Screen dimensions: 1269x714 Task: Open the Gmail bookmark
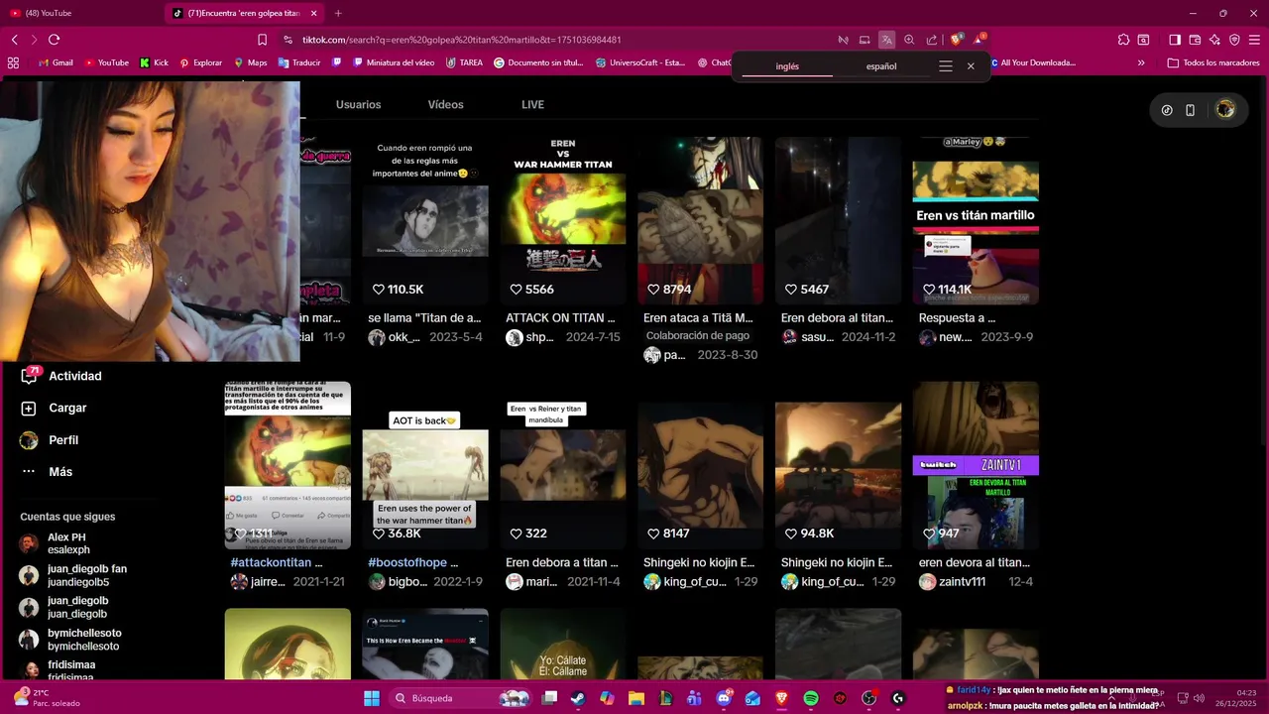[56, 62]
